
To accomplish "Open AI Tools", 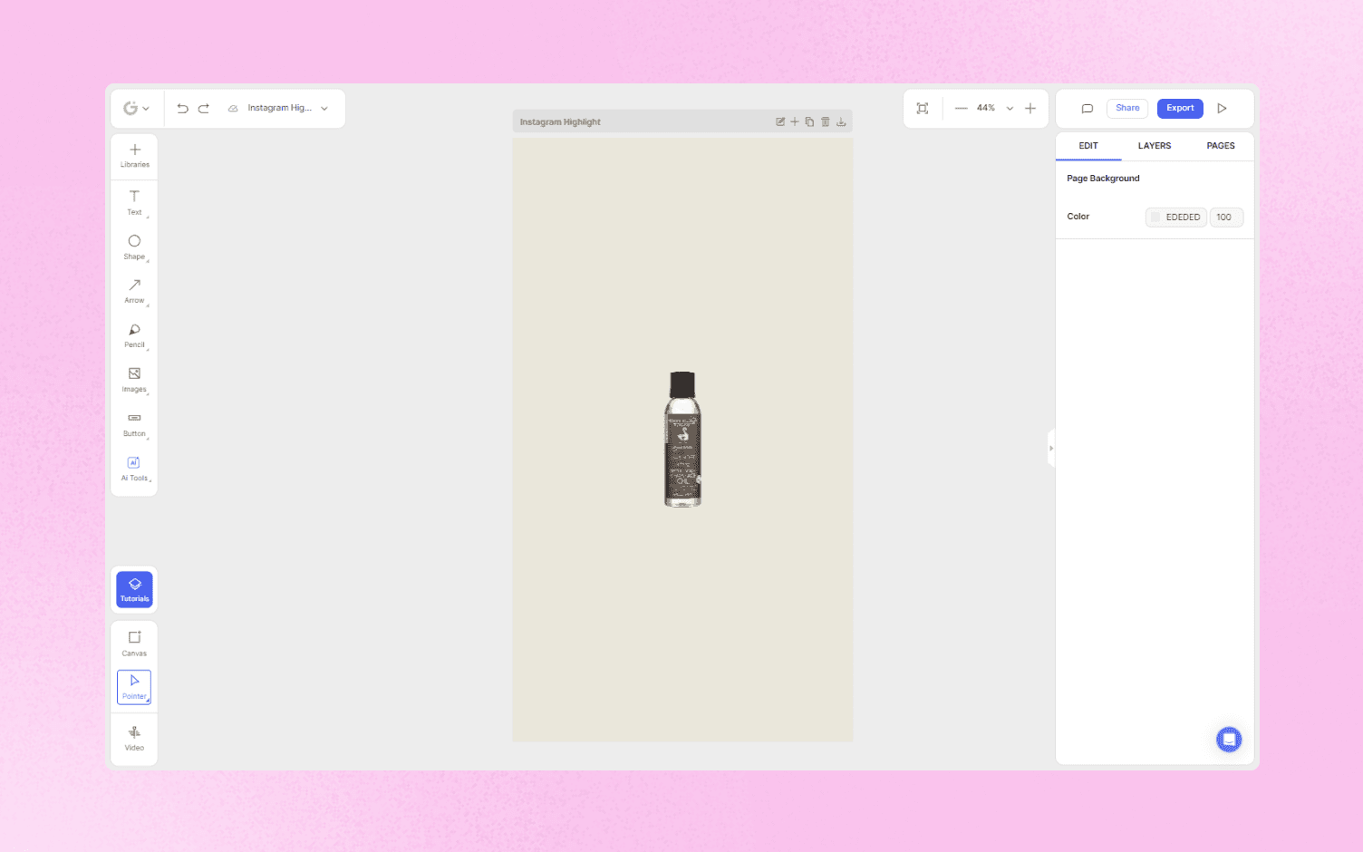I will tap(133, 467).
